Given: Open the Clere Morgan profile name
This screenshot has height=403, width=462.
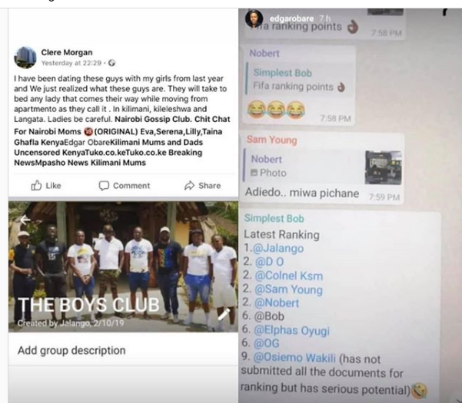Looking at the screenshot, I should click(67, 52).
